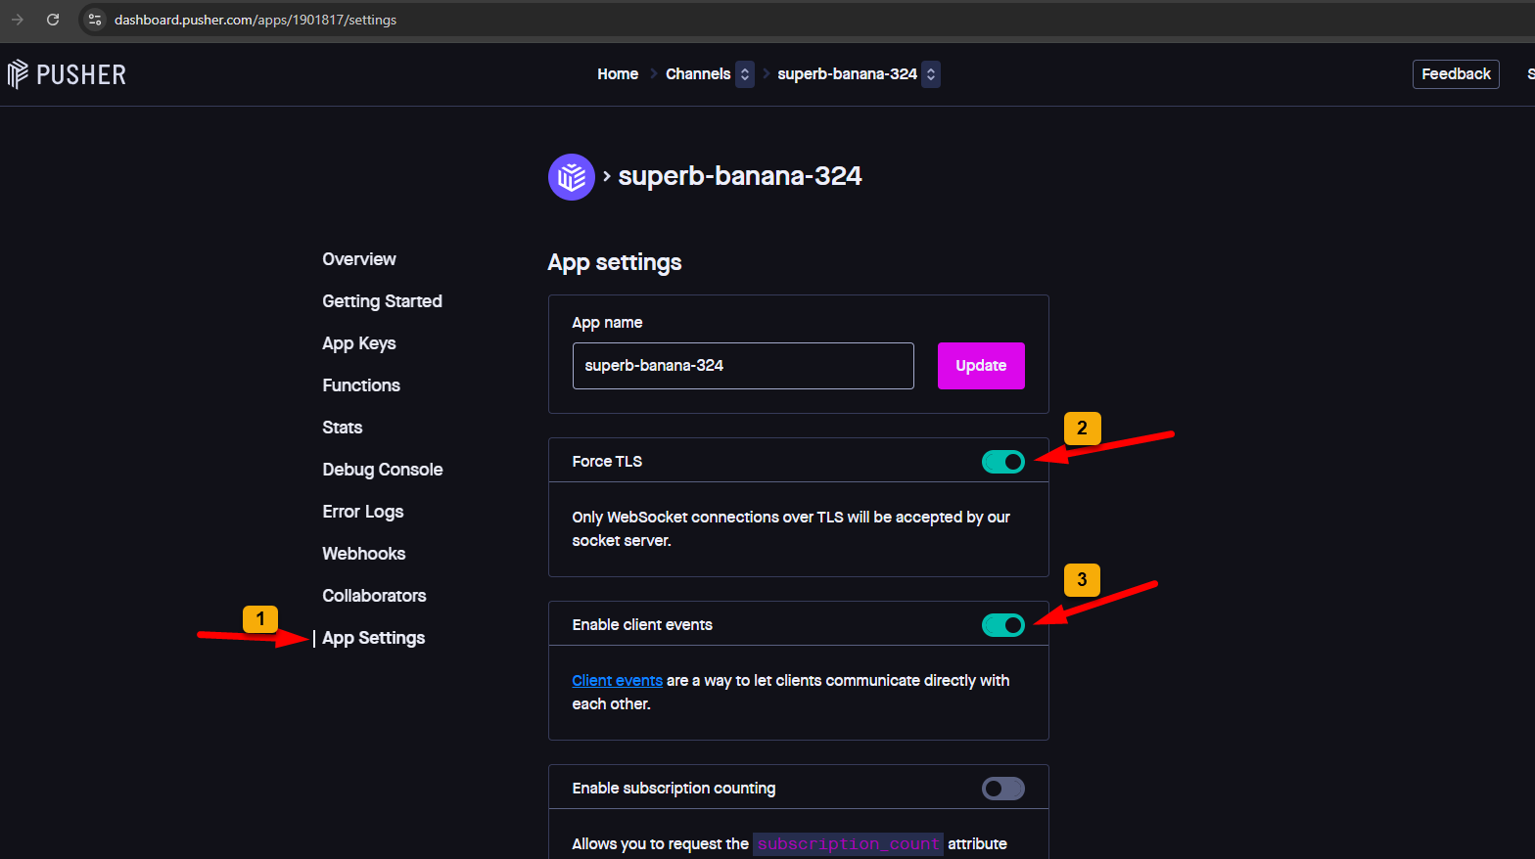
Task: Click the Force TLS label
Action: pos(607,462)
